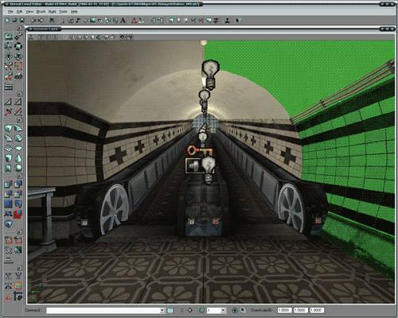This screenshot has width=398, height=318.
Task: Select the Freehand Polygon red outline tool
Action: pyautogui.click(x=18, y=66)
